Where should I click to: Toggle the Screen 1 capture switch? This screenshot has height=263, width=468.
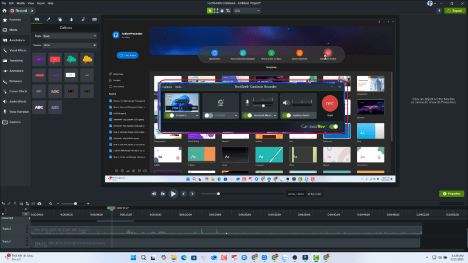(x=171, y=116)
